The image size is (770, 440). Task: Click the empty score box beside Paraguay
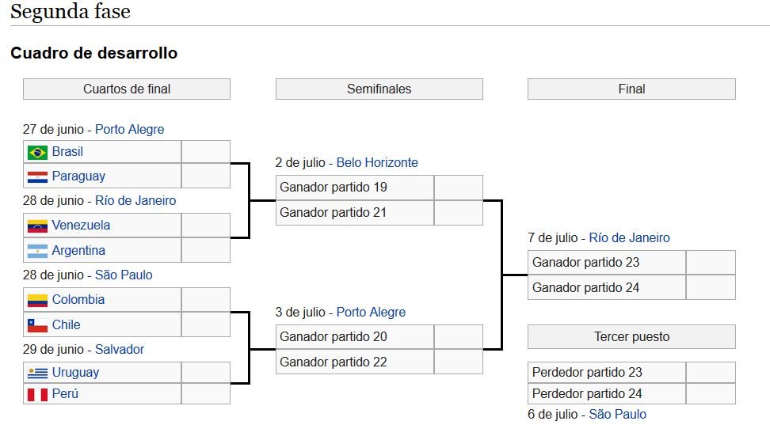[x=205, y=176]
